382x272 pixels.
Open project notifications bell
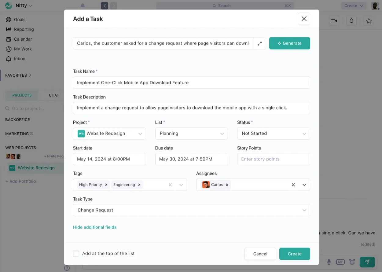coord(351,21)
